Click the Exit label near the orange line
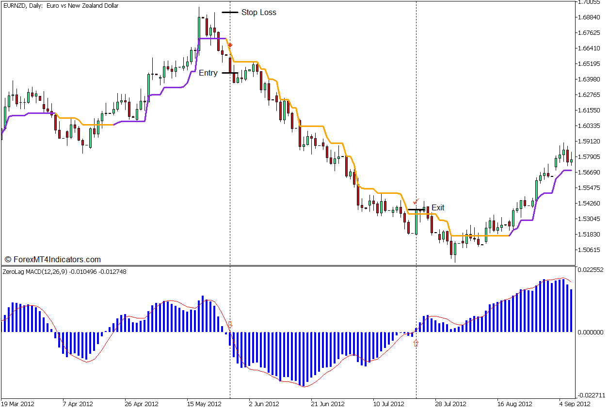Screen dimensions: 609x410 pos(437,207)
